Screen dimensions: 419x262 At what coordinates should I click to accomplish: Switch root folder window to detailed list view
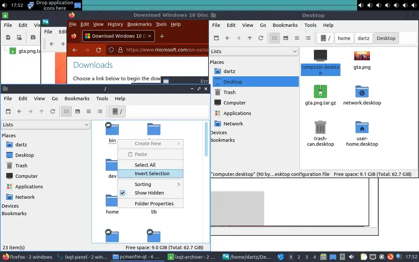click(x=100, y=111)
